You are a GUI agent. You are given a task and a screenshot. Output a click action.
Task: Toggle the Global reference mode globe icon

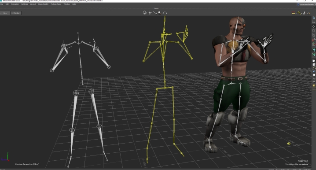point(314,50)
